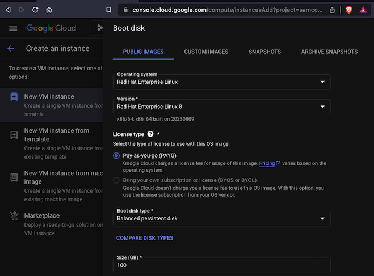The height and width of the screenshot is (276, 374).
Task: Reload the page with browser refresh icon
Action: coord(35,10)
